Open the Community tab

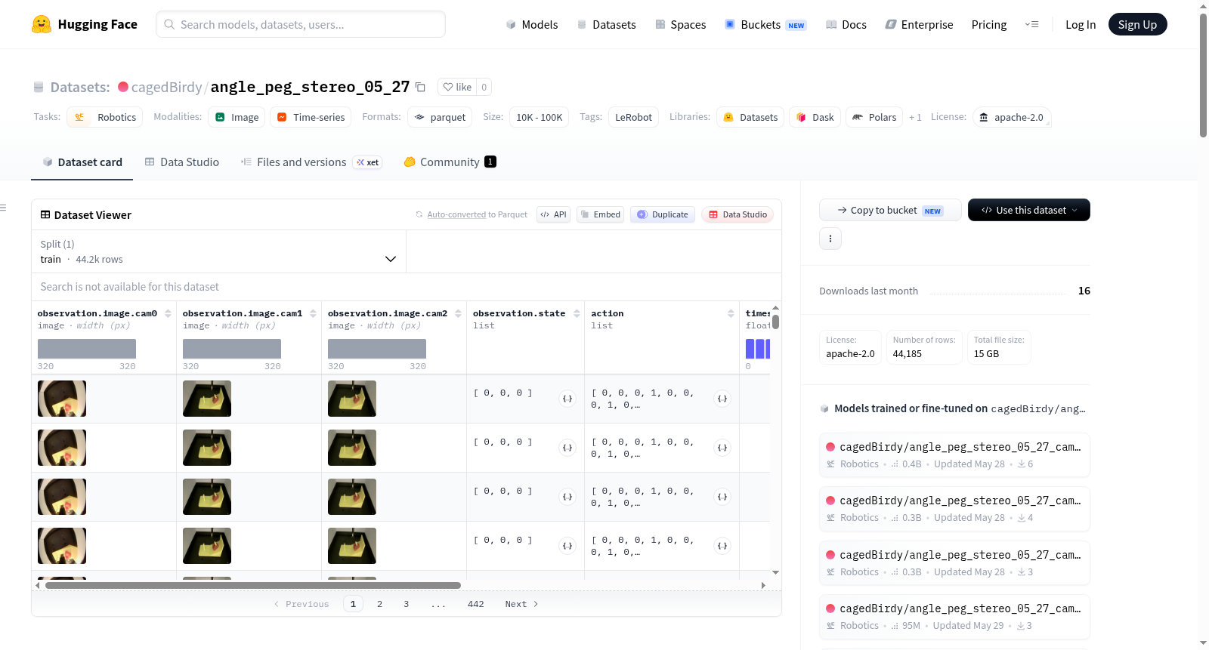click(x=450, y=162)
